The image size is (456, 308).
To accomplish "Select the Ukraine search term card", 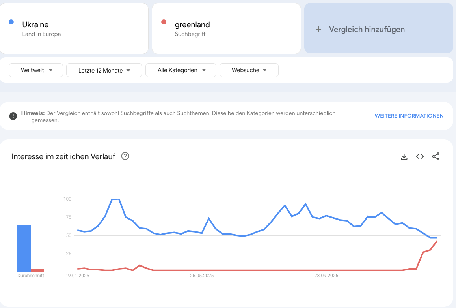I will [74, 28].
